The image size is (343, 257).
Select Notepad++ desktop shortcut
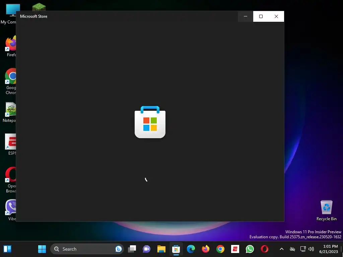[10, 112]
